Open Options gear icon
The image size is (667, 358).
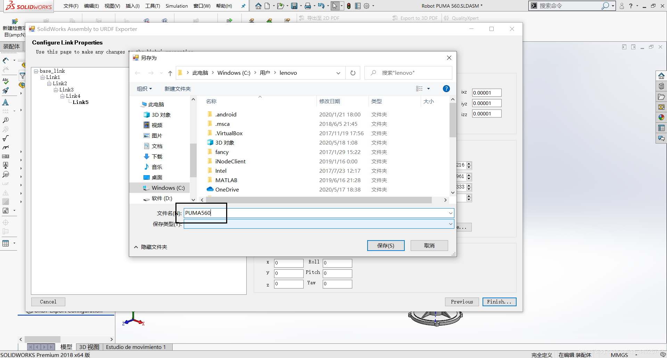point(367,6)
